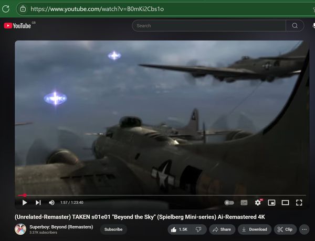The image size is (315, 241).
Task: Select the YouTube URL in the address bar
Action: pos(97,9)
